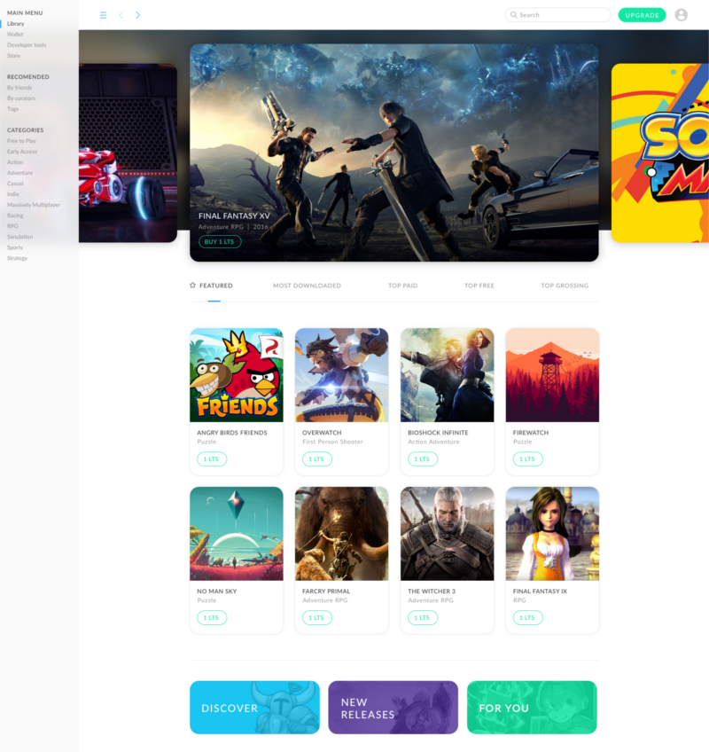Open the Discover banner
The image size is (709, 752).
point(254,708)
